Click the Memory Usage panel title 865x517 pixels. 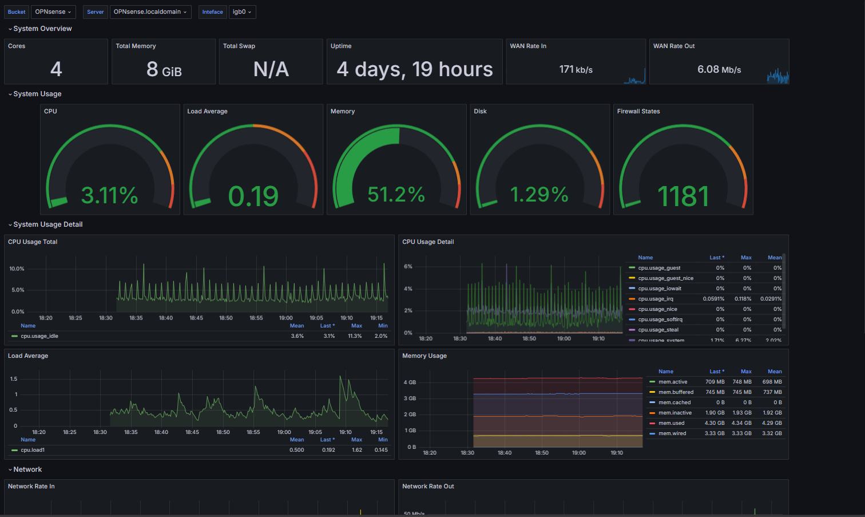(424, 356)
